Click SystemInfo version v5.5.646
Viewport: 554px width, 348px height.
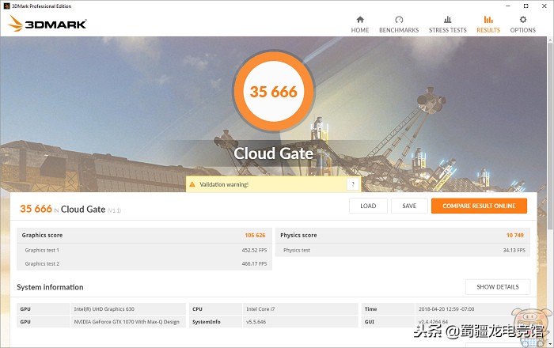[256, 322]
